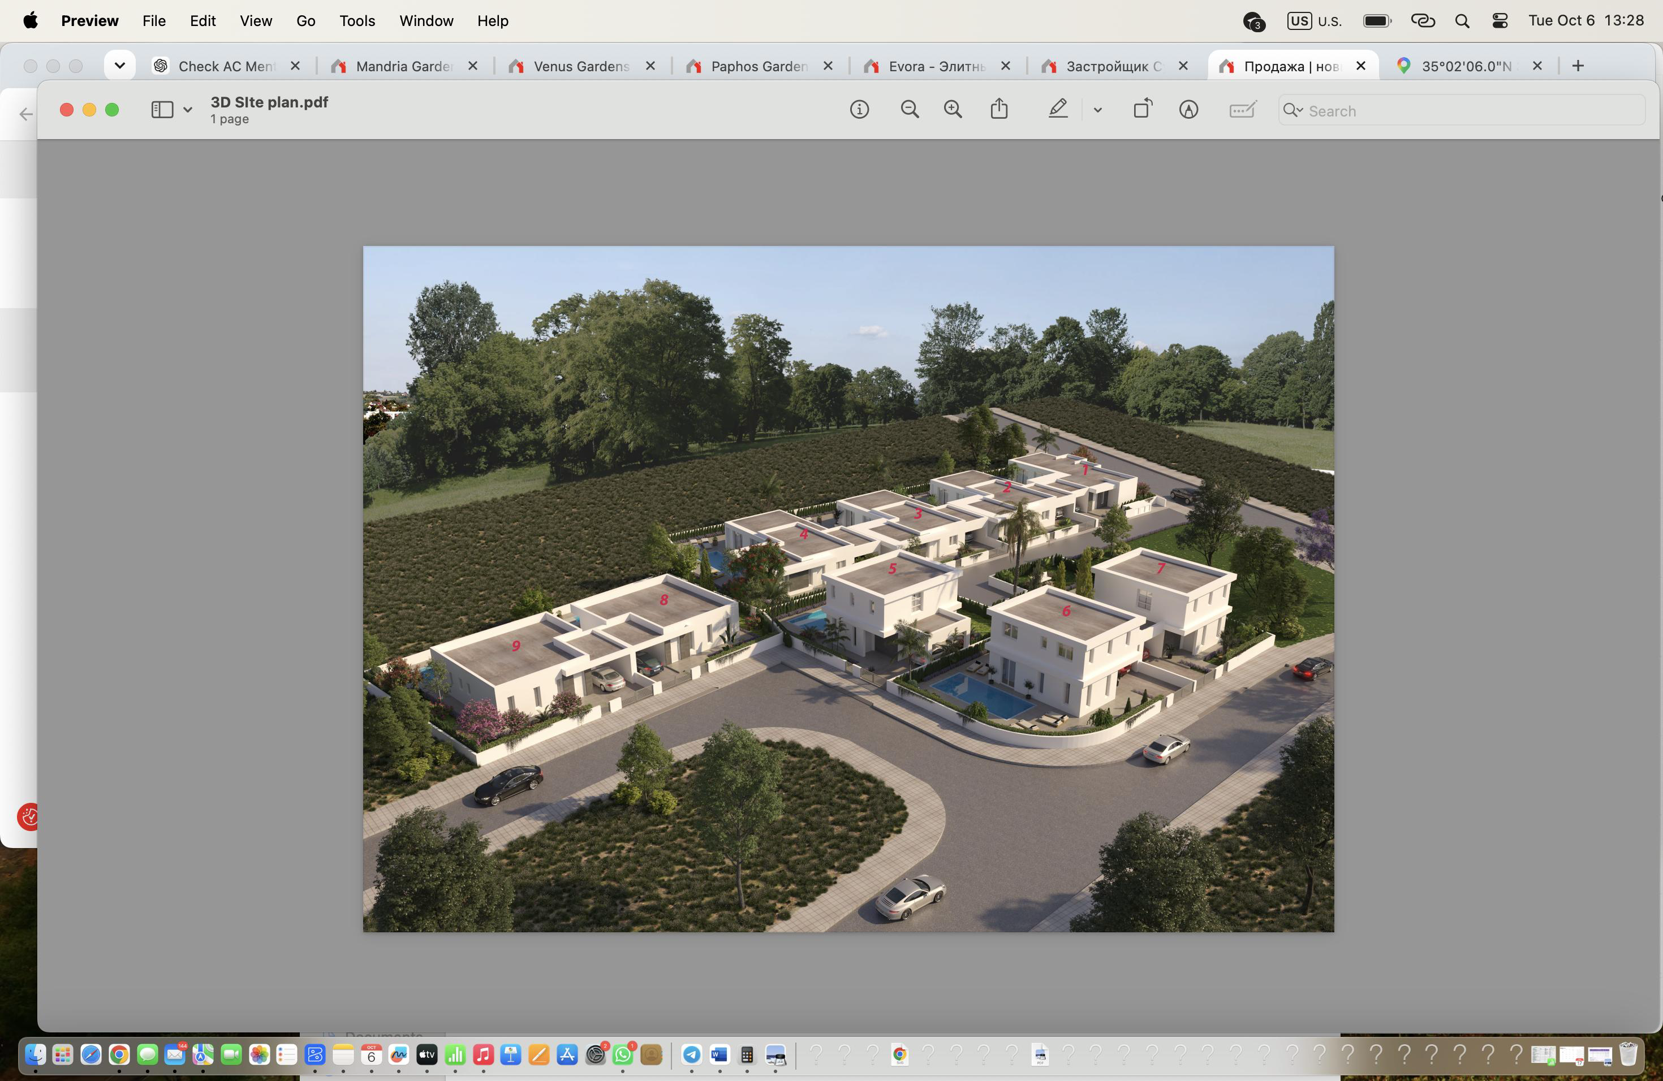Open Microsoft Word from the Dock

coord(719,1054)
